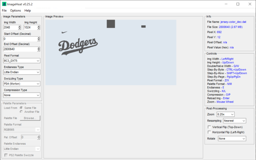Image resolution: width=256 pixels, height=160 pixels.
Task: Open the Pixel Format BC3_DXT5 dropdown
Action: (22, 61)
